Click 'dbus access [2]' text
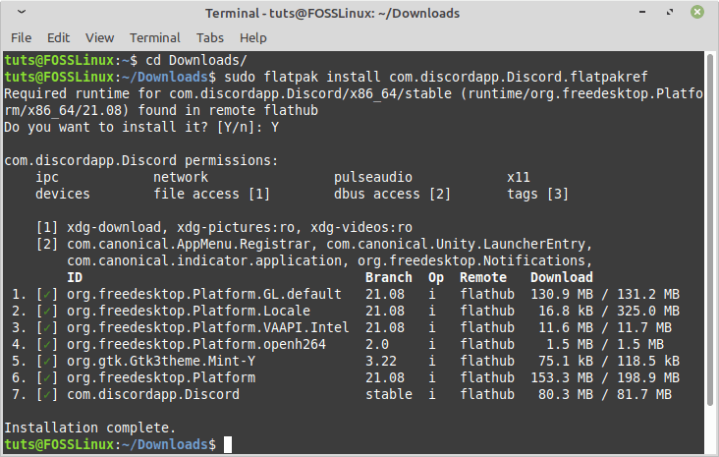 click(x=393, y=194)
